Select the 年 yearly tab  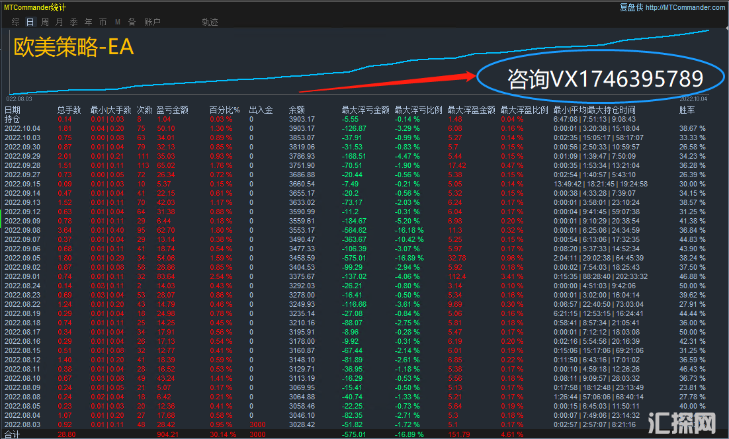pos(89,22)
